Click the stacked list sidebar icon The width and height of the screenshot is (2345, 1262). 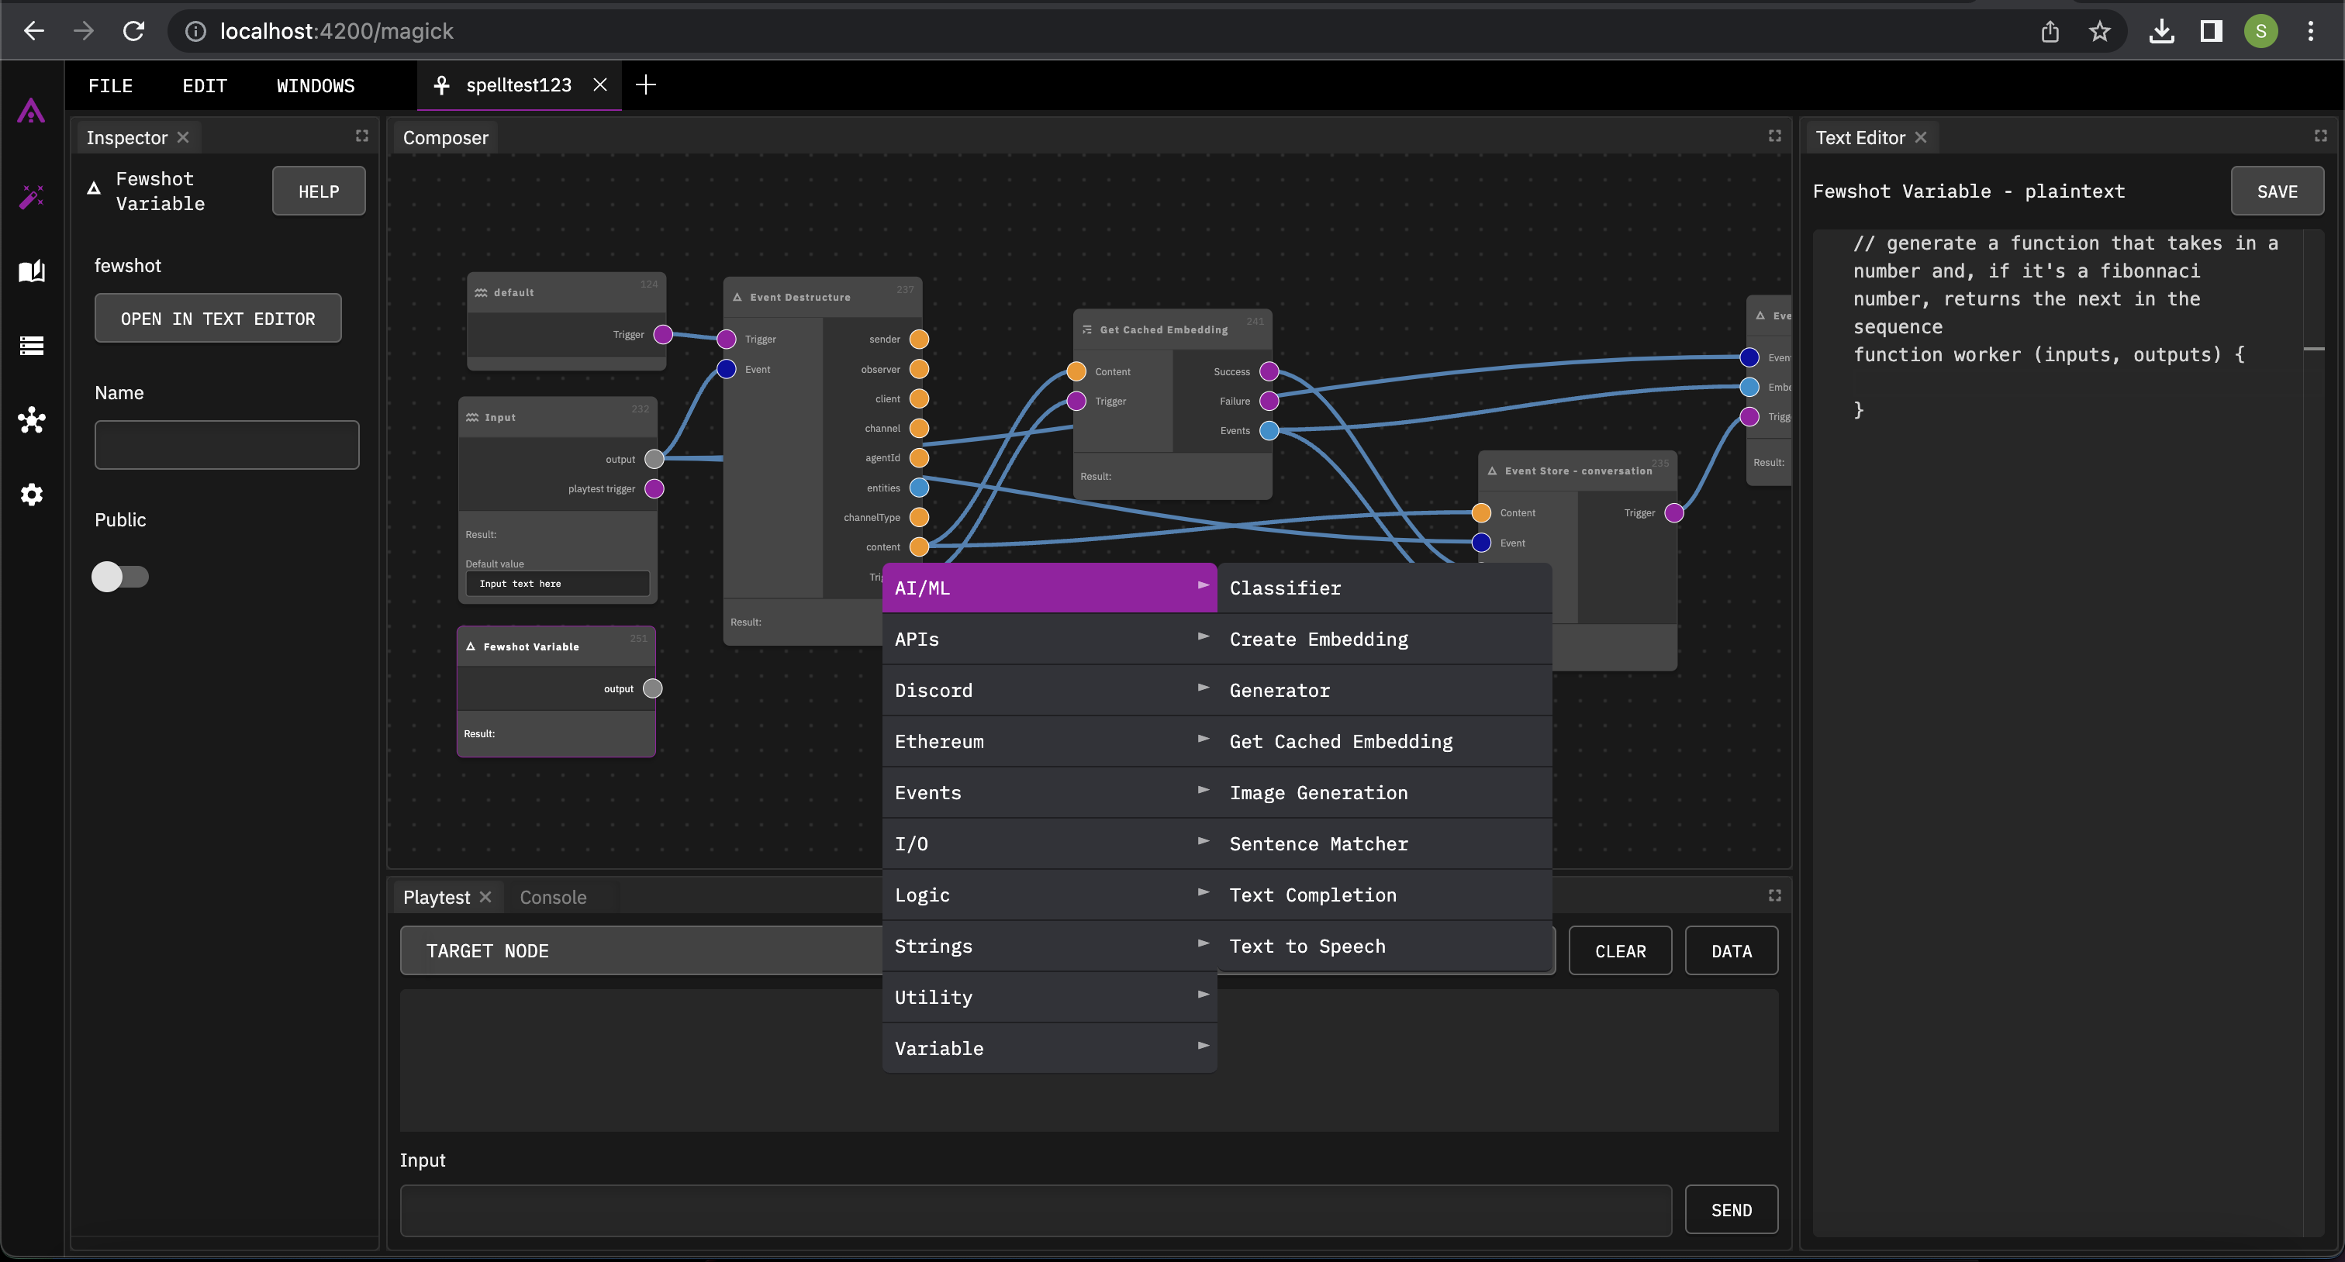click(x=32, y=346)
